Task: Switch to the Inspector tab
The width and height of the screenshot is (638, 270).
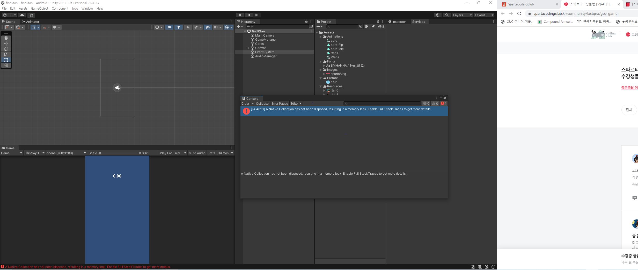Action: click(397, 22)
